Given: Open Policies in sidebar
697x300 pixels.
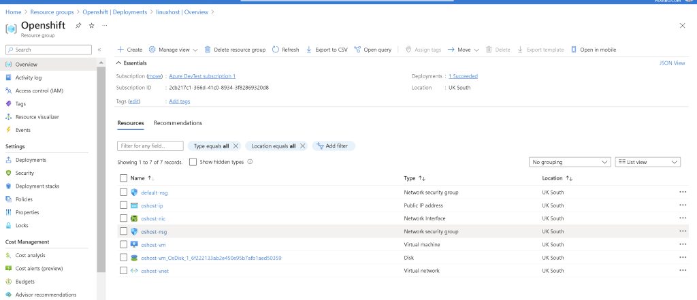Looking at the screenshot, I should tap(24, 199).
